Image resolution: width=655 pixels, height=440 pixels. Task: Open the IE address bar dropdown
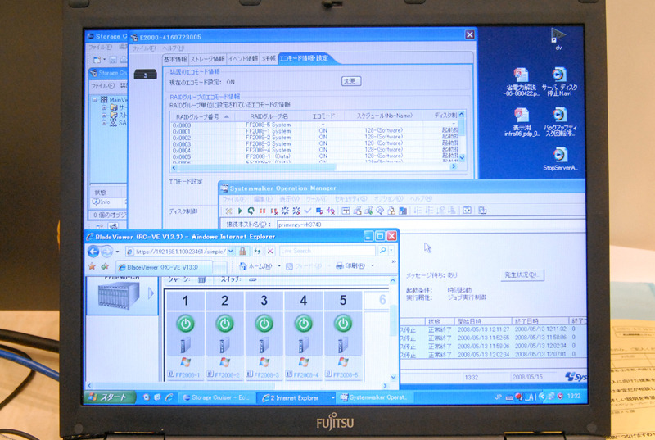click(231, 252)
